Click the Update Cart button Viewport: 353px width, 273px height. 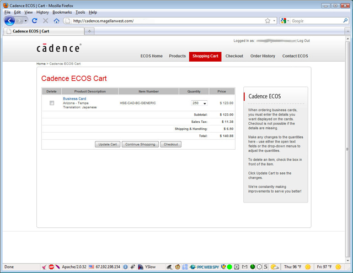108,144
